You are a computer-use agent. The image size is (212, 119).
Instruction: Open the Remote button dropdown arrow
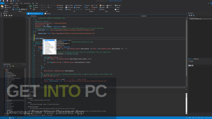click(x=39, y=7)
